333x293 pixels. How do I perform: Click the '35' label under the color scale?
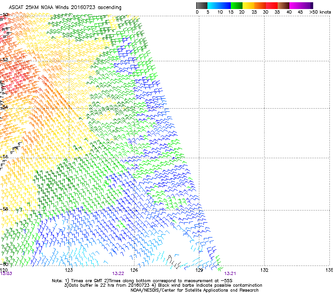click(277, 12)
